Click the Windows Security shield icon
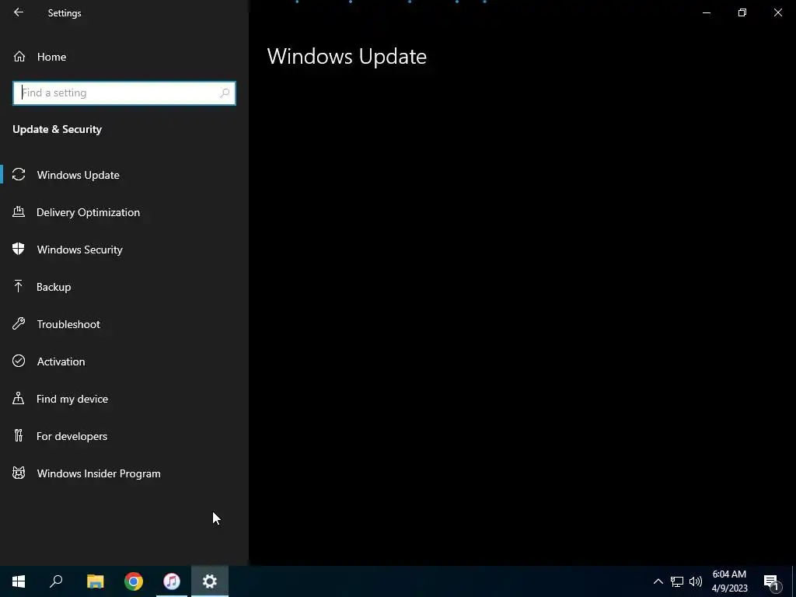This screenshot has height=597, width=796. [x=19, y=249]
